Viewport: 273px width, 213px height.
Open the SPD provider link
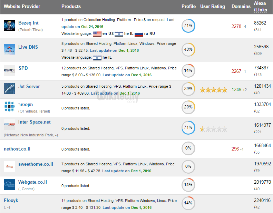click(x=23, y=68)
